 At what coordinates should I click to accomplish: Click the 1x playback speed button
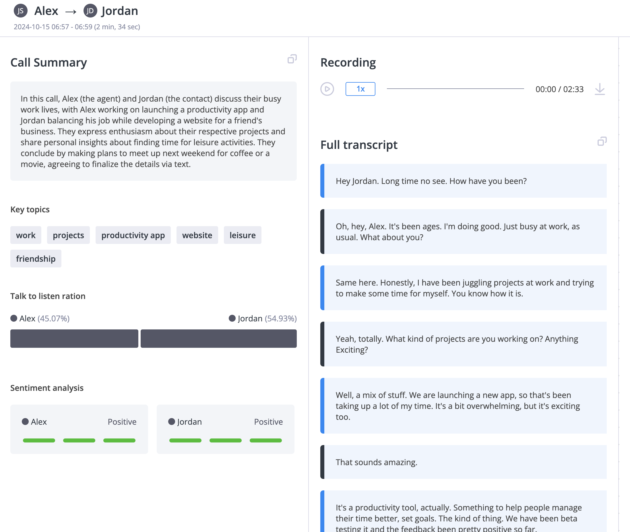[x=361, y=89]
